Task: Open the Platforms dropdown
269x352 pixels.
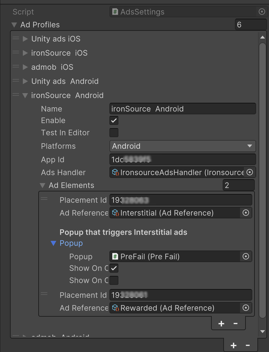Action: click(182, 146)
